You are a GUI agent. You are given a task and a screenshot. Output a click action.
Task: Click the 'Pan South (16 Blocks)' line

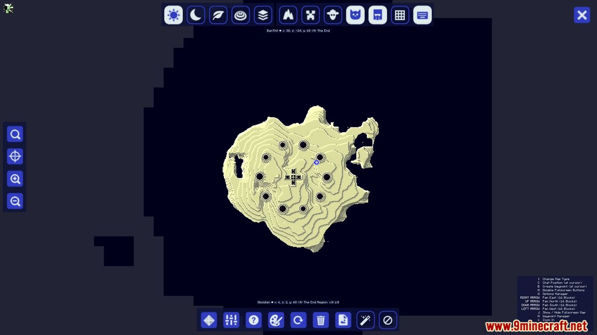click(x=559, y=305)
